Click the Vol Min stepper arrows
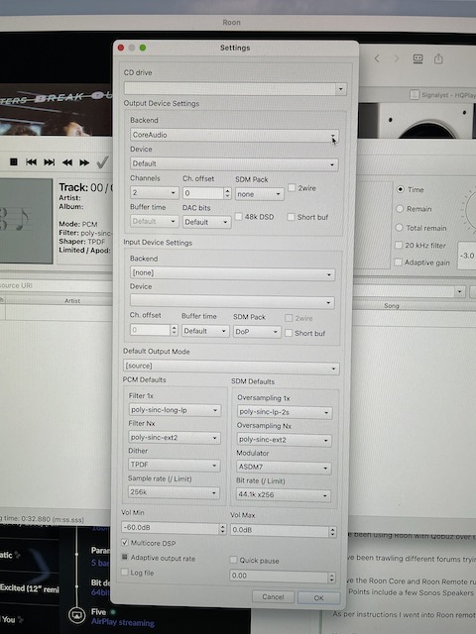Viewport: 476px width, 634px height. [x=222, y=528]
